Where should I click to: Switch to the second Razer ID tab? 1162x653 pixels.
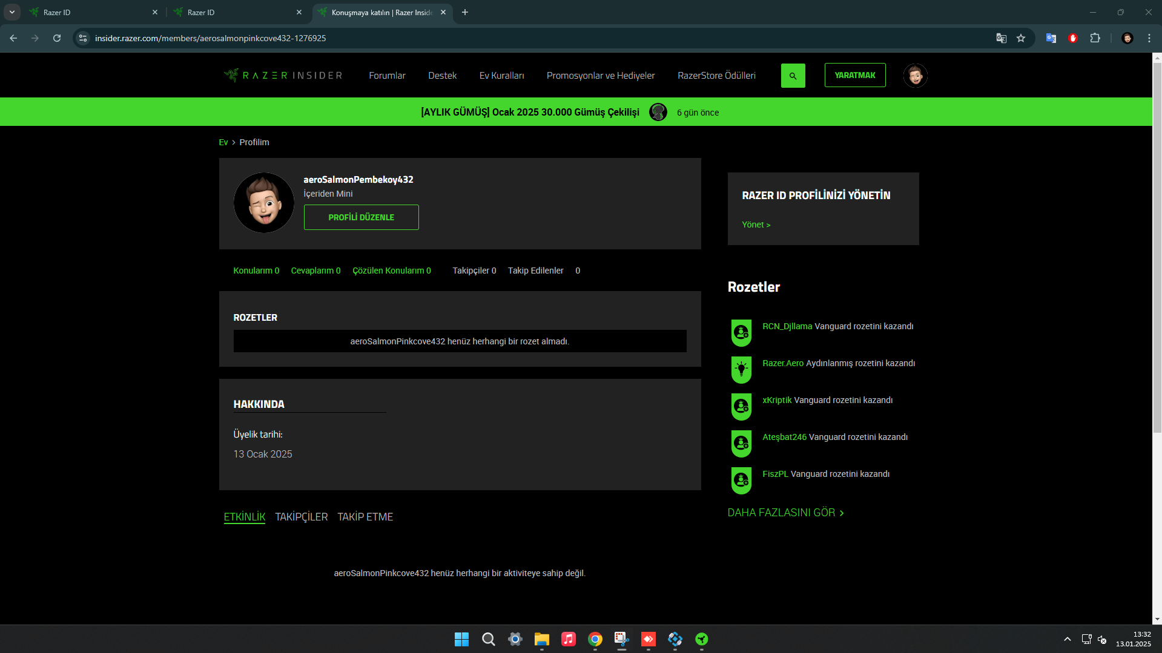coord(237,12)
